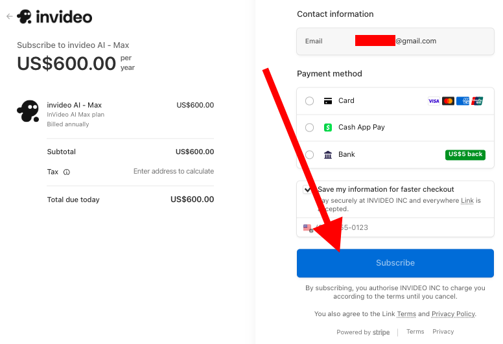503x344 pixels.
Task: Click the invideo logo icon
Action: pyautogui.click(x=25, y=17)
